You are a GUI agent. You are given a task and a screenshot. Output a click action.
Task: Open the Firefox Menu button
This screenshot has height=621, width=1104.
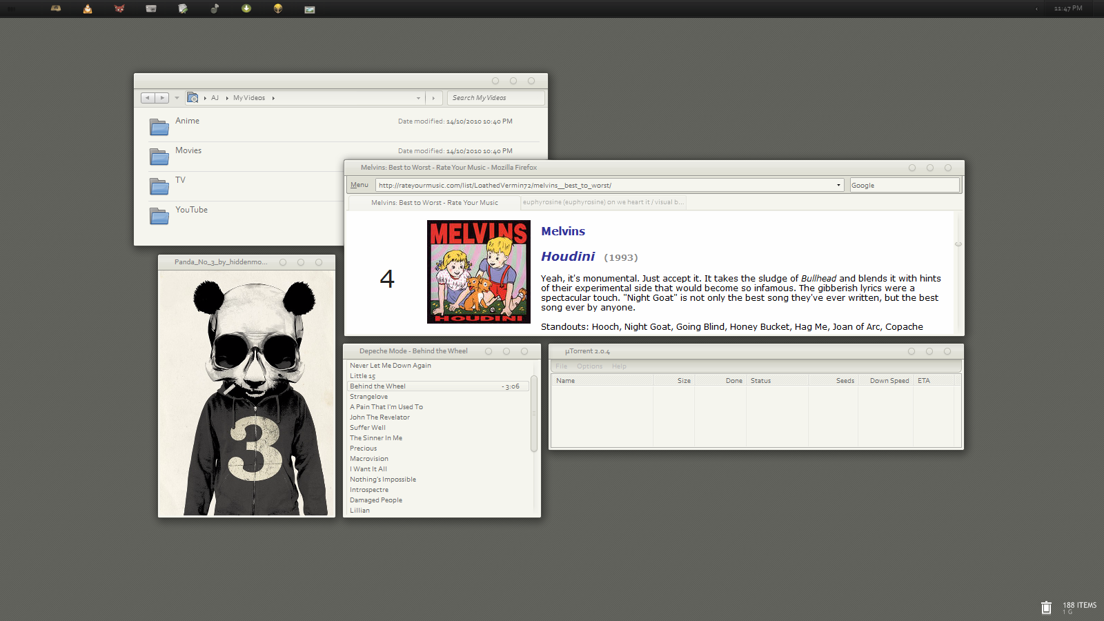(359, 185)
